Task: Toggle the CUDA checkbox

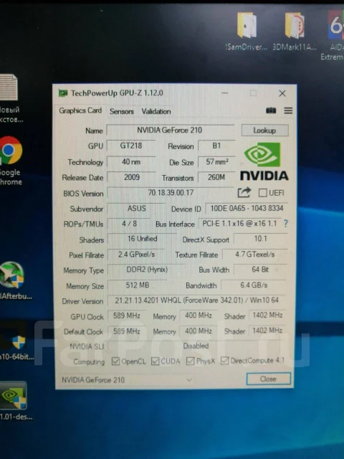Action: [x=155, y=361]
